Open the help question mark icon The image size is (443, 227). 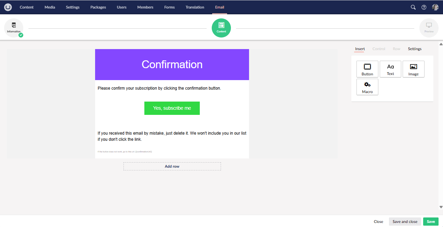pos(424,7)
